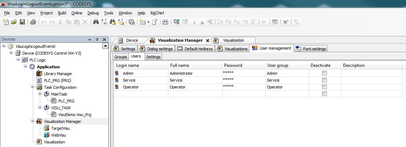Open the Online menu
The height and width of the screenshot is (147, 406).
pyautogui.click(x=77, y=13)
